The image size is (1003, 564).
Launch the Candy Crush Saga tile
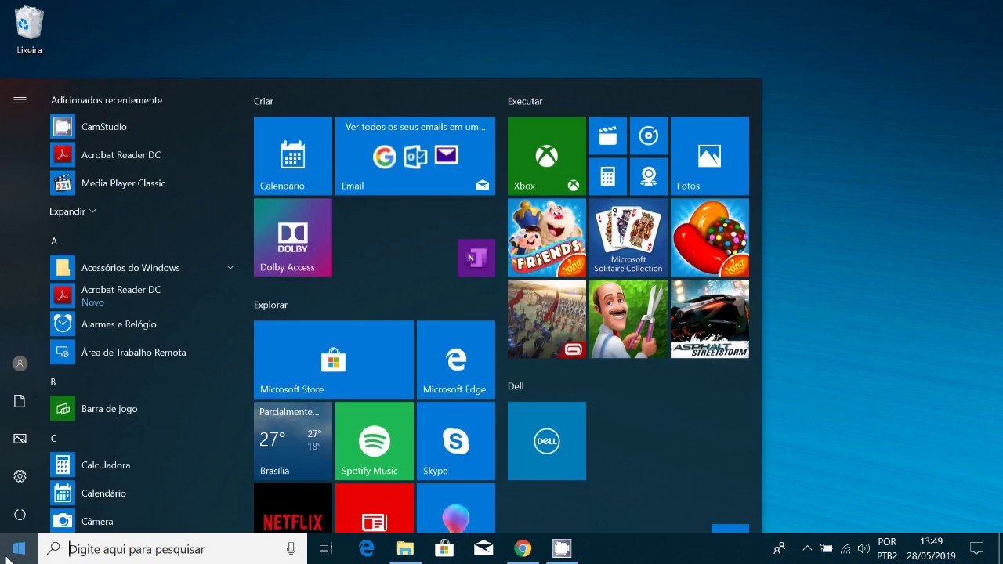[x=709, y=237]
